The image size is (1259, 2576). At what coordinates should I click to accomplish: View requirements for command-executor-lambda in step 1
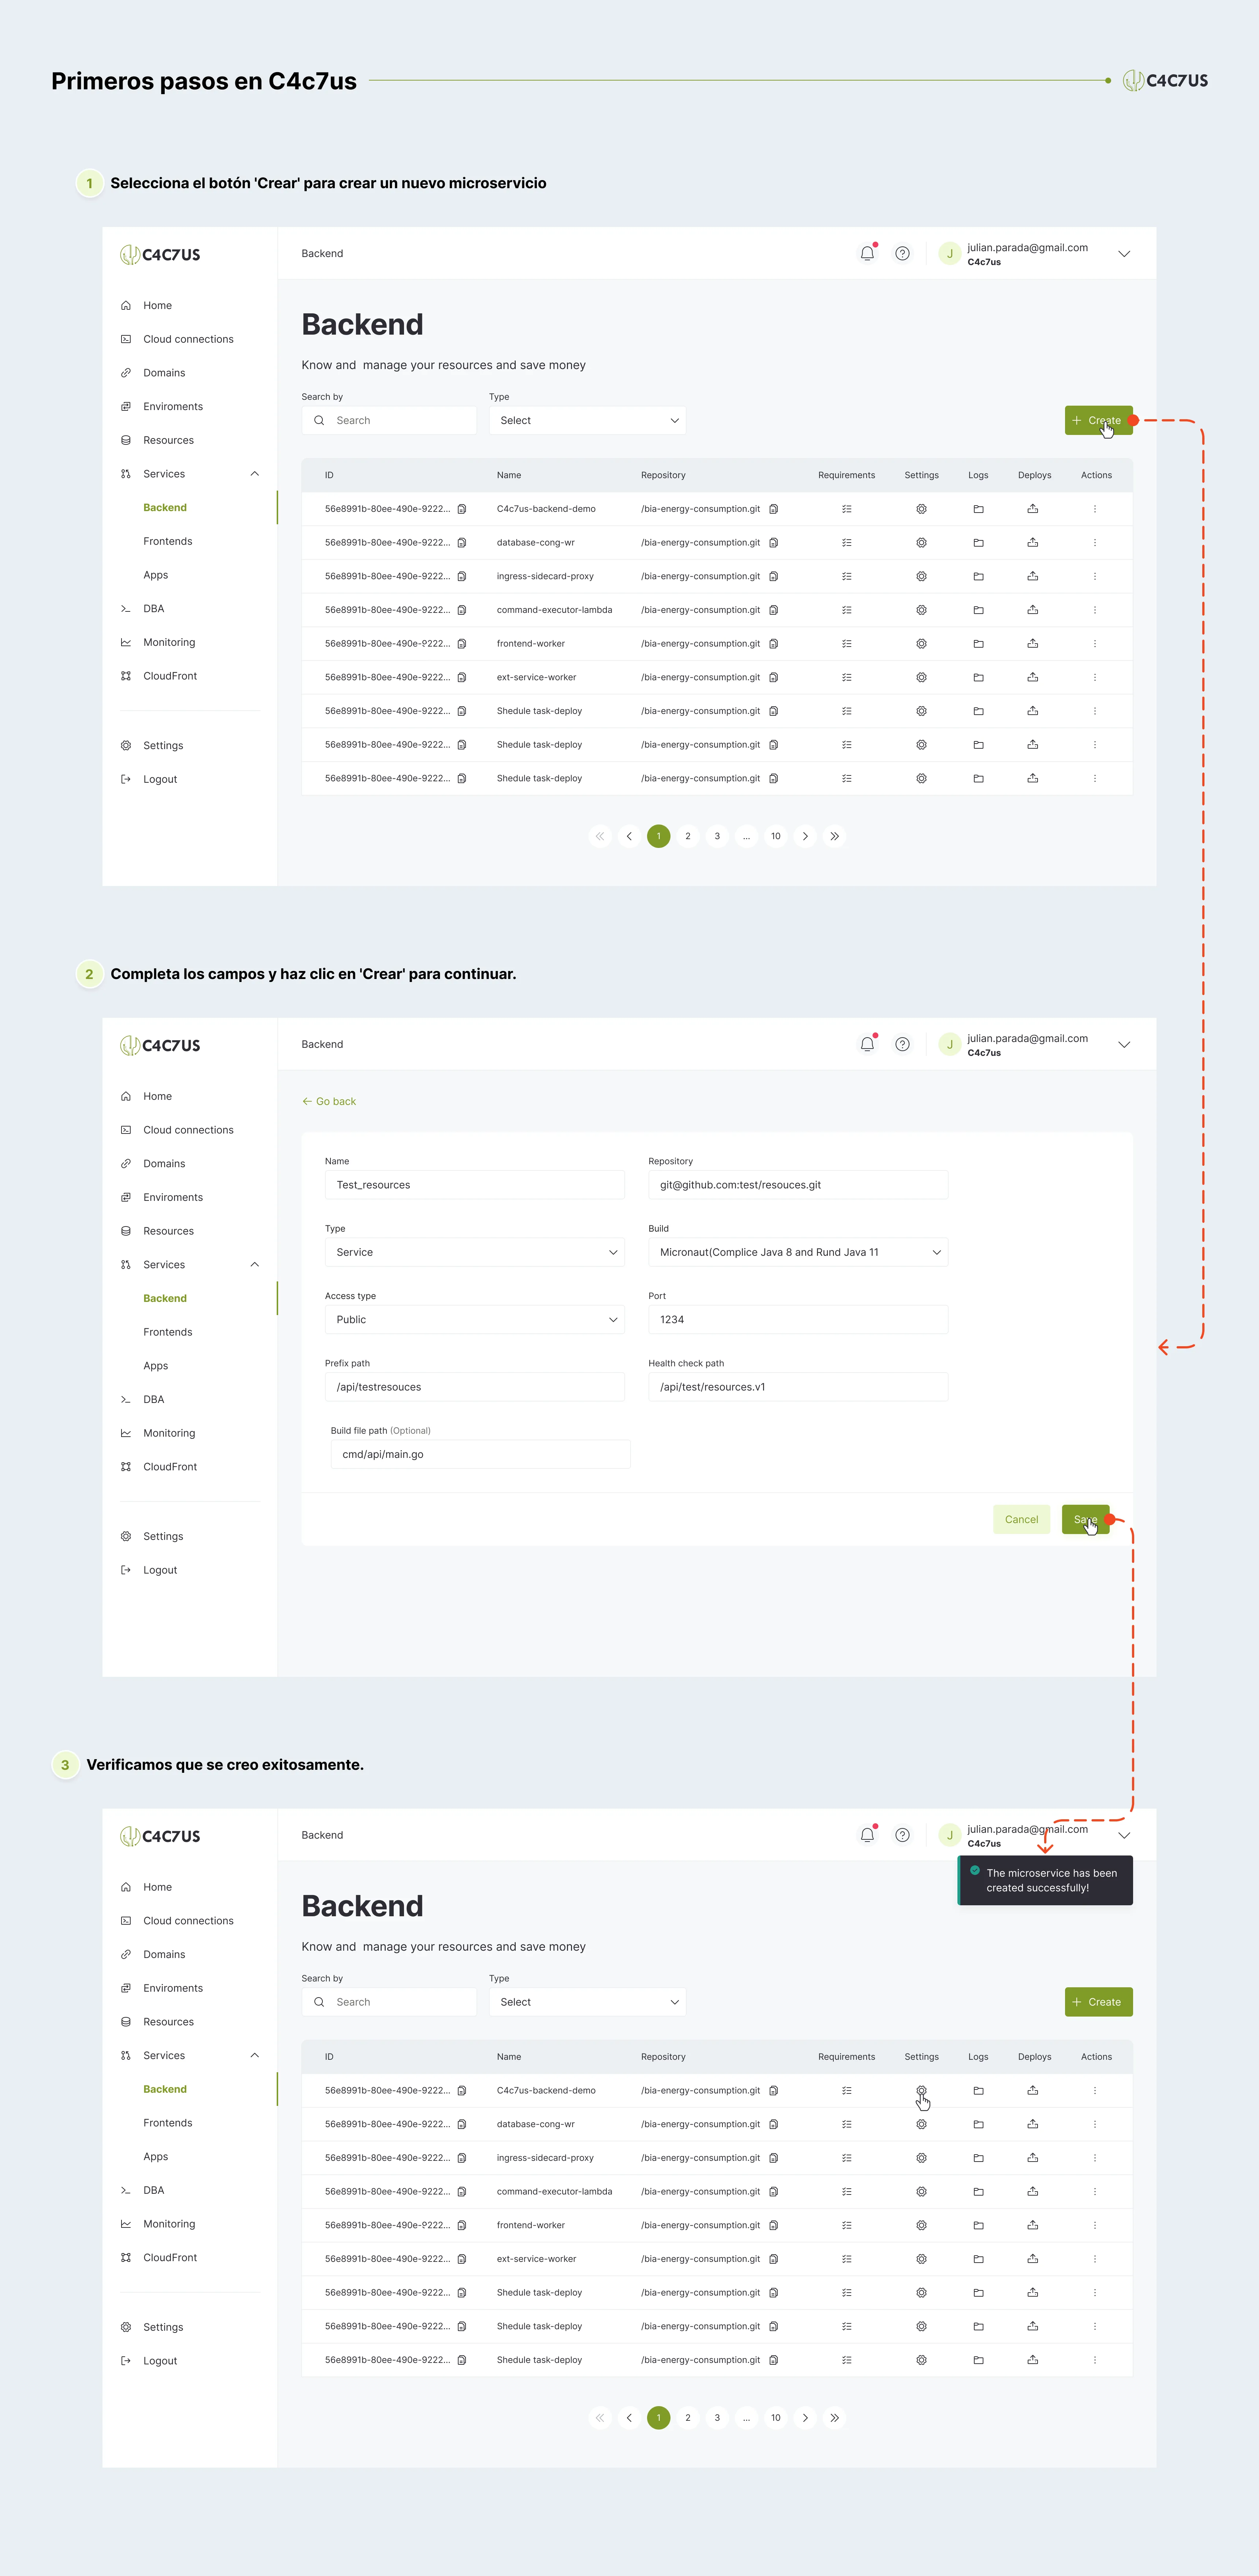pos(846,610)
